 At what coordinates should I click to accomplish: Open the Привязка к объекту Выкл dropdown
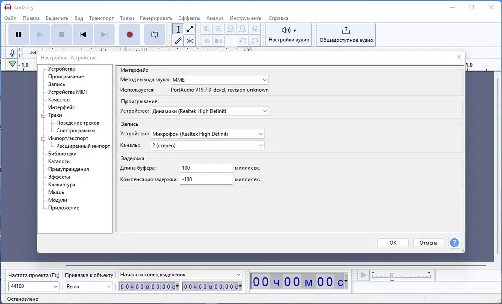coord(89,287)
